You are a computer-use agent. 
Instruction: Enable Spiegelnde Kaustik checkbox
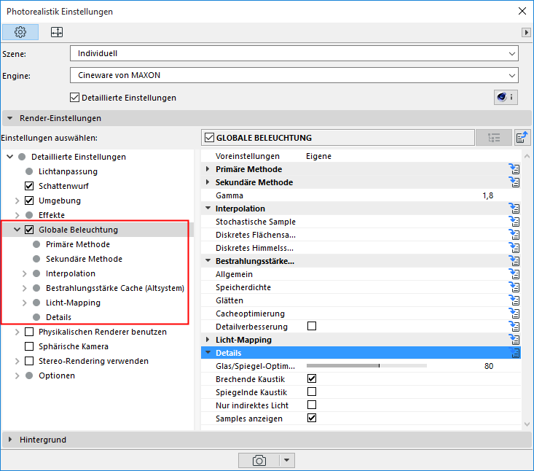(x=312, y=392)
